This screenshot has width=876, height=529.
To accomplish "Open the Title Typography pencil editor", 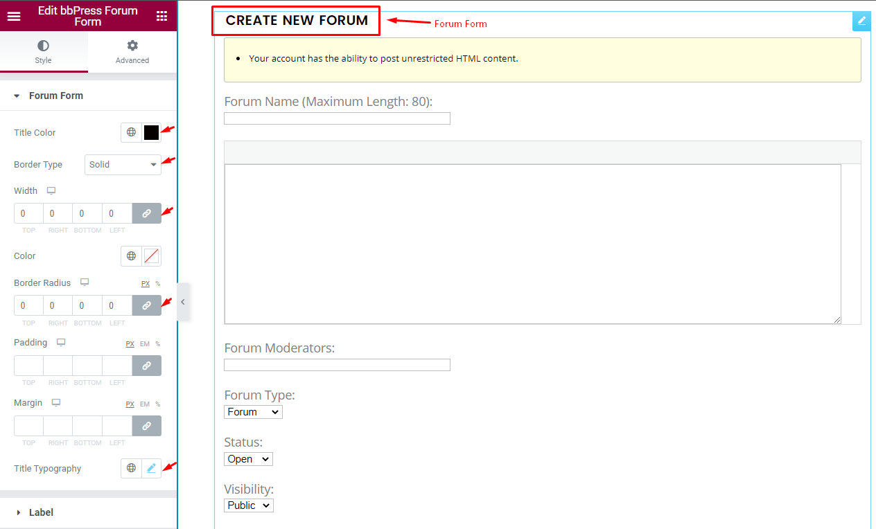I will 151,468.
